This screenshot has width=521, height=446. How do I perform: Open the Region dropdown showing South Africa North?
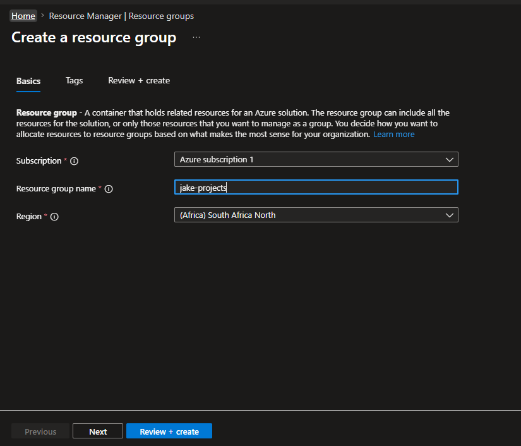point(316,215)
